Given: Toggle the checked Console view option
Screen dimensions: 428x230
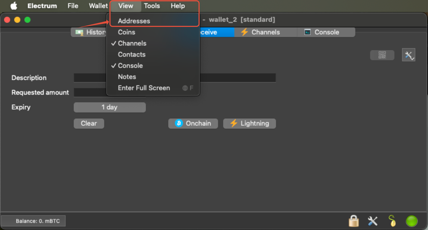Looking at the screenshot, I should pyautogui.click(x=153, y=66).
